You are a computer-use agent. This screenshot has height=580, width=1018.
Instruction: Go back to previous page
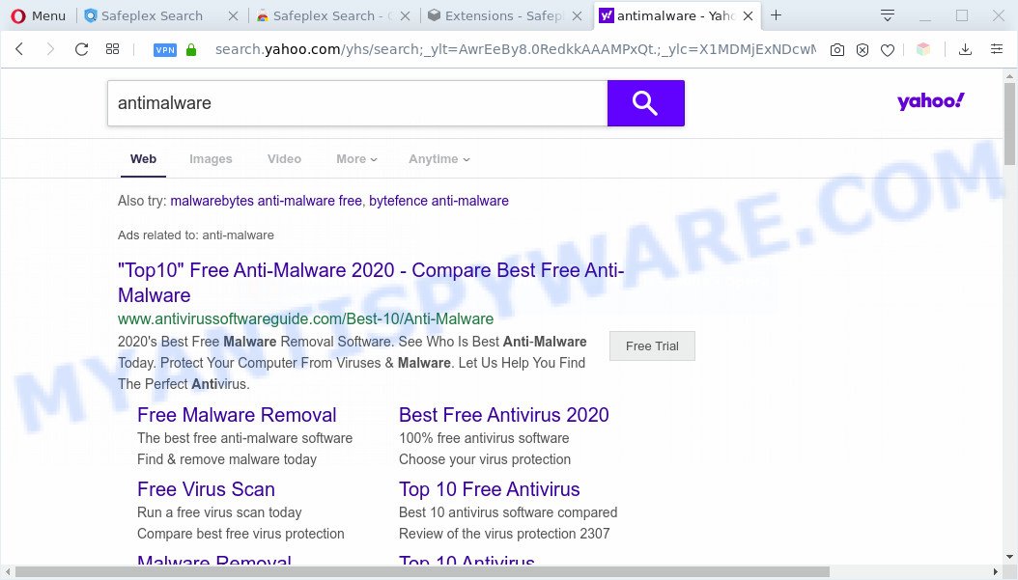19,49
